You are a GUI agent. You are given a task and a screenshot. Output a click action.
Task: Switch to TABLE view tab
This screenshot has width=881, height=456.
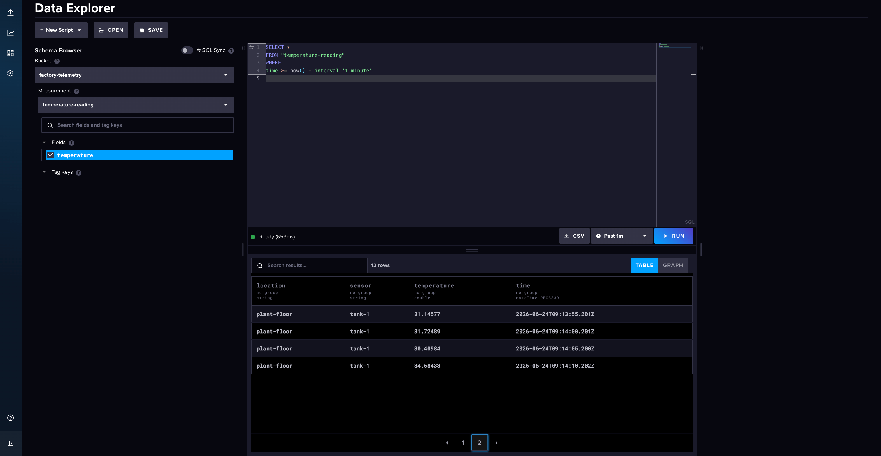[644, 265]
